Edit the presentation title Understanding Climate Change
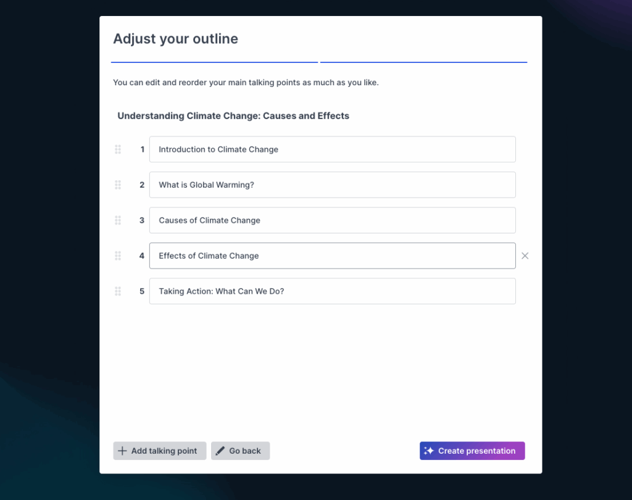Screen dimensions: 632x500 click(x=233, y=115)
